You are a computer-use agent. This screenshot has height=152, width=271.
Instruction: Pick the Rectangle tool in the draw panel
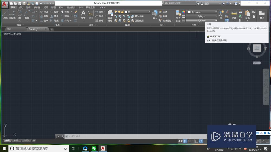pyautogui.click(x=33, y=12)
